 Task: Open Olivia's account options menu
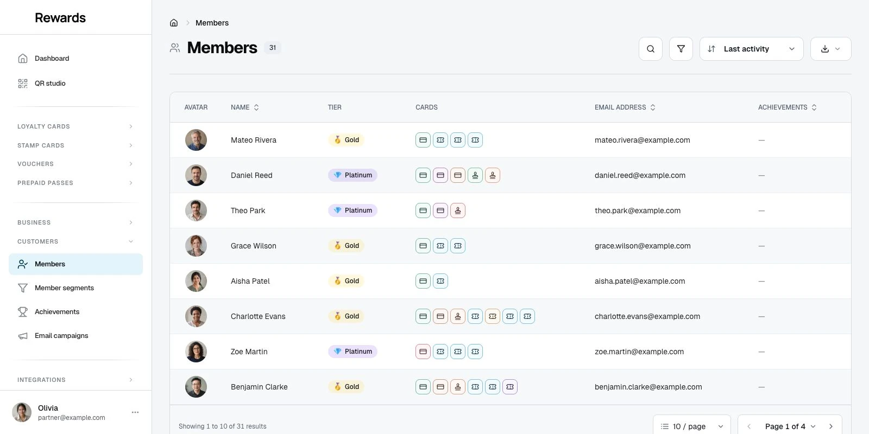pos(135,412)
